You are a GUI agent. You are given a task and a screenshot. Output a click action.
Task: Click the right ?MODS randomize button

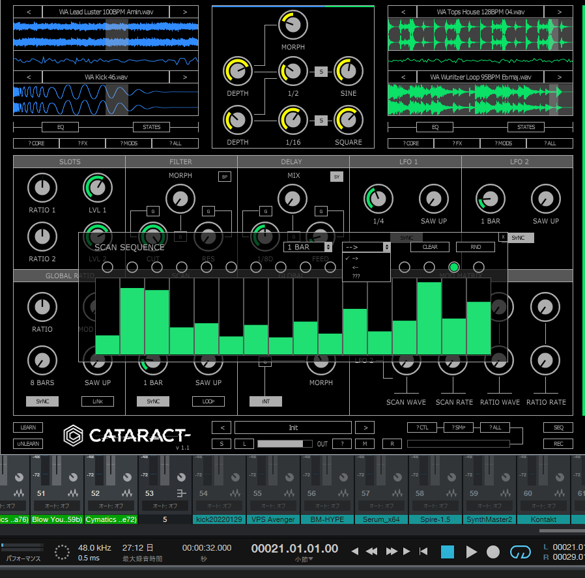click(x=503, y=143)
